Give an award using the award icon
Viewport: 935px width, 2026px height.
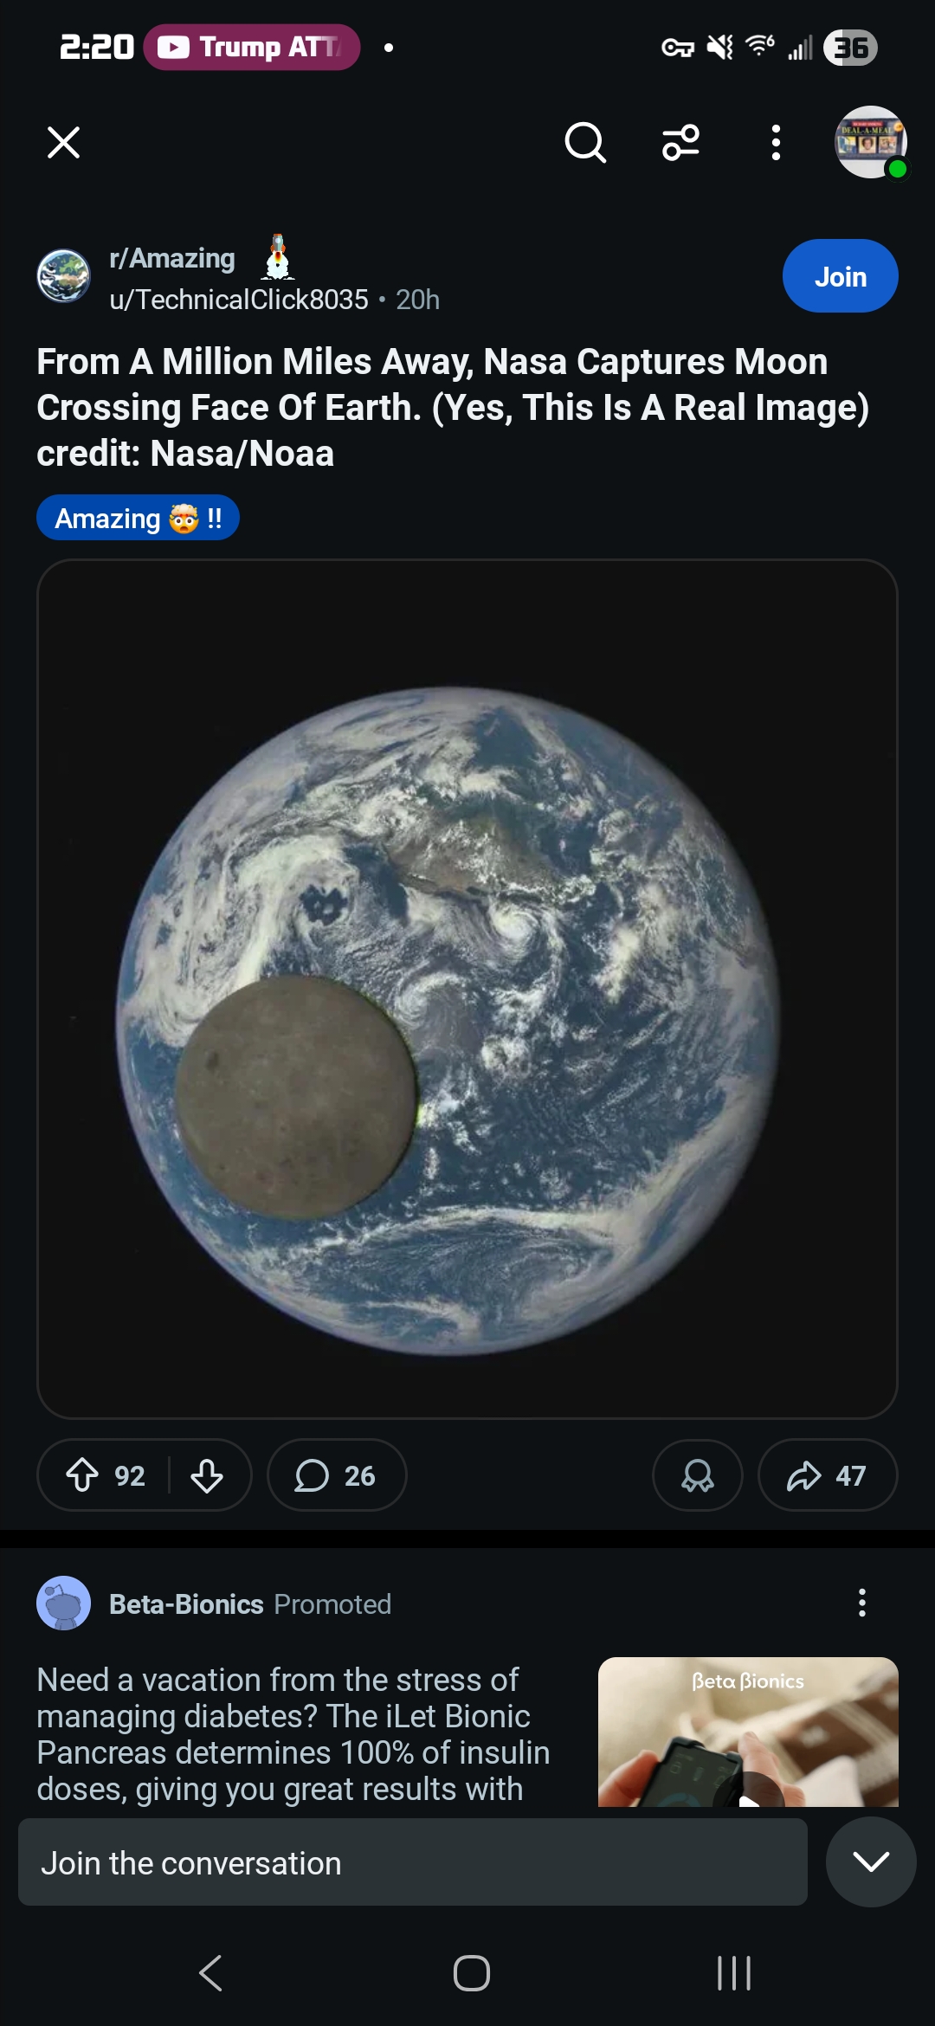tap(697, 1475)
